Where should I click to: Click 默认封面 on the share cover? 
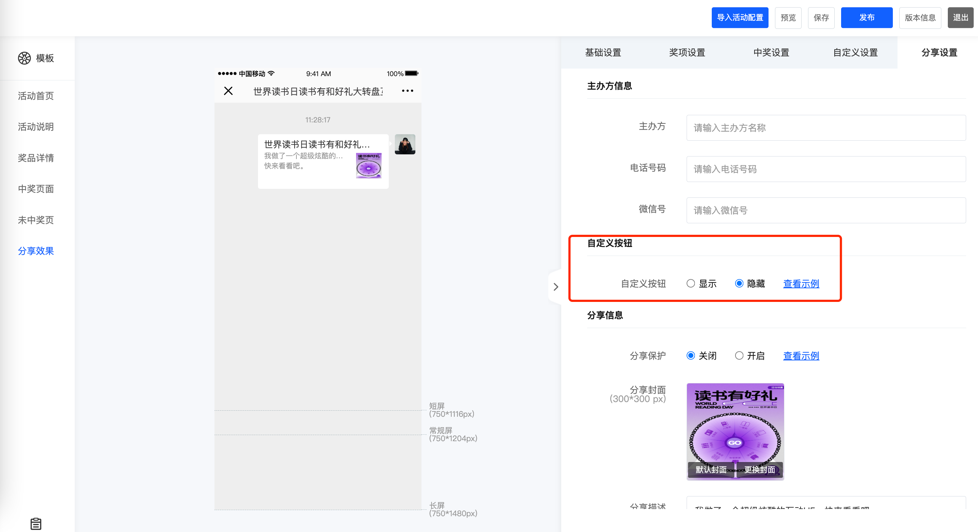pyautogui.click(x=711, y=470)
